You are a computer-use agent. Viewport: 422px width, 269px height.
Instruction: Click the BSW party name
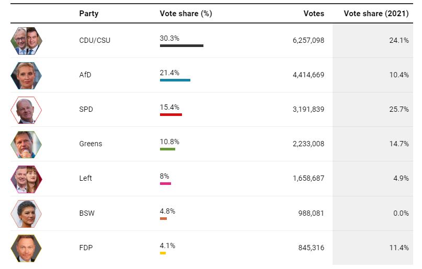coord(87,213)
